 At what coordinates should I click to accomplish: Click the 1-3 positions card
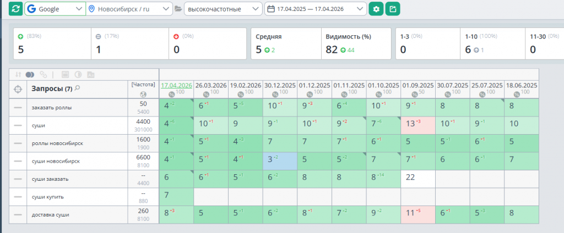(x=427, y=43)
